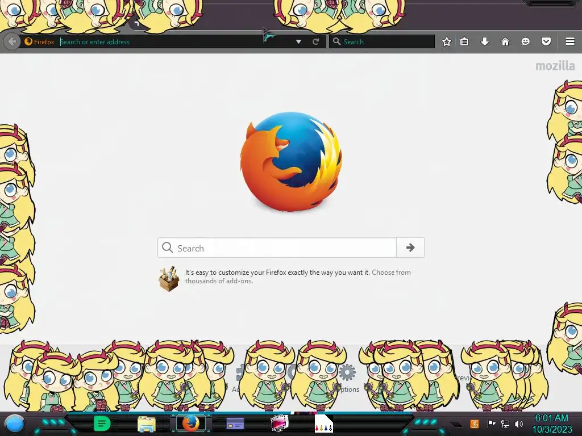
Task: Open the Options gear icon at page bottom
Action: pyautogui.click(x=347, y=372)
